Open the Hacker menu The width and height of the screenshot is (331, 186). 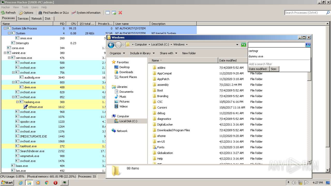pos(6,7)
